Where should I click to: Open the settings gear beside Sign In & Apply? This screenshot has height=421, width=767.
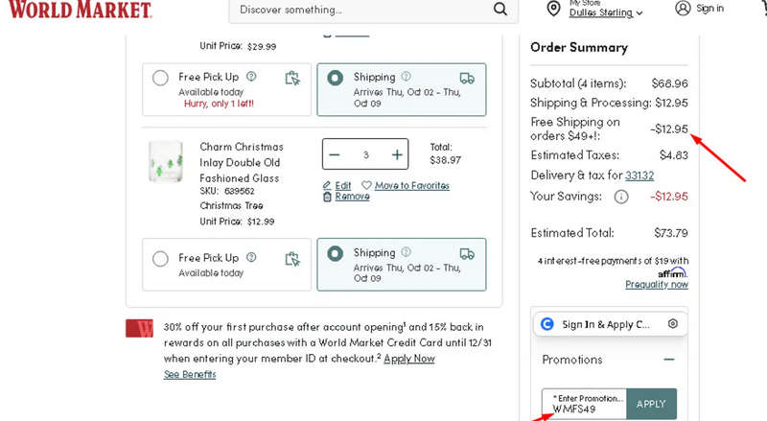(x=673, y=324)
